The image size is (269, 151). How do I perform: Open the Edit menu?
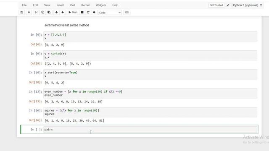(35, 5)
